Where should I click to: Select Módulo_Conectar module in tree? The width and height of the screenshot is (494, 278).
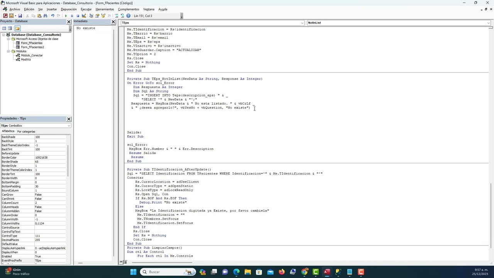click(32, 56)
